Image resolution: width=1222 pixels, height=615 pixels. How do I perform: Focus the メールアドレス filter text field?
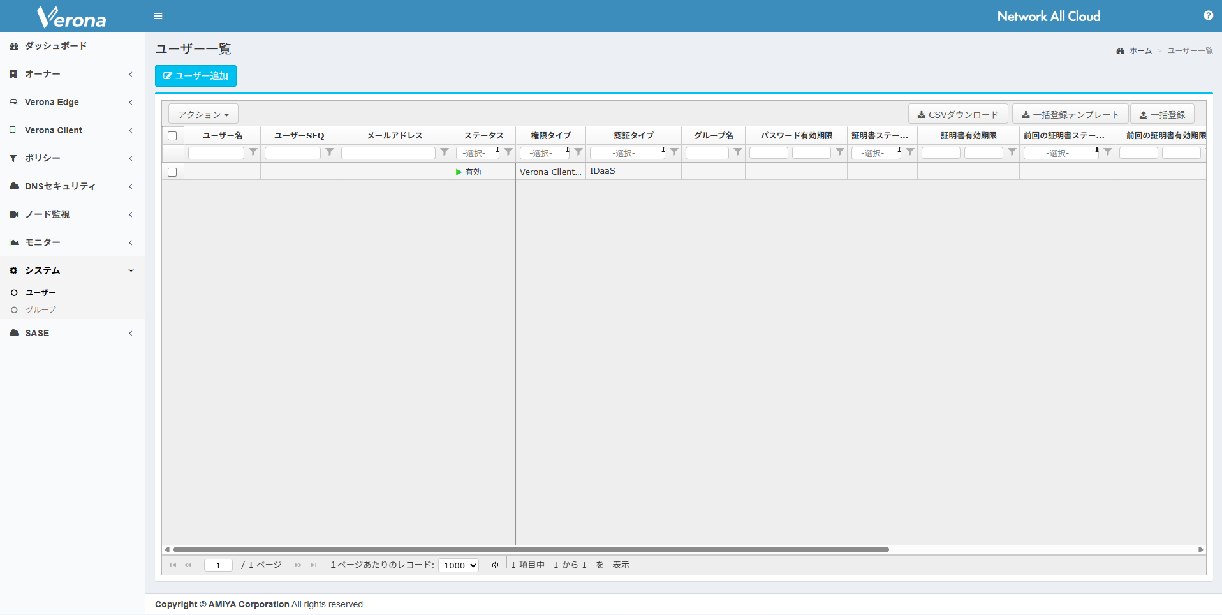(x=388, y=153)
